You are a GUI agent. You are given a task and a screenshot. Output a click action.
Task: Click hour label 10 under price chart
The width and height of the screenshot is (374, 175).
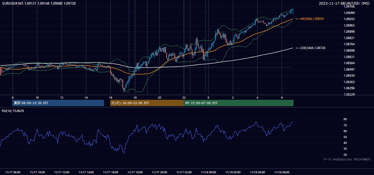point(37,98)
